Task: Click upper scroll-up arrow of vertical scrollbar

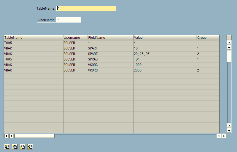Action: [229, 43]
